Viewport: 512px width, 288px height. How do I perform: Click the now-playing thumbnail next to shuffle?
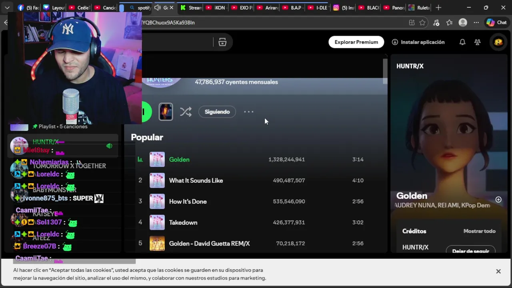166,112
